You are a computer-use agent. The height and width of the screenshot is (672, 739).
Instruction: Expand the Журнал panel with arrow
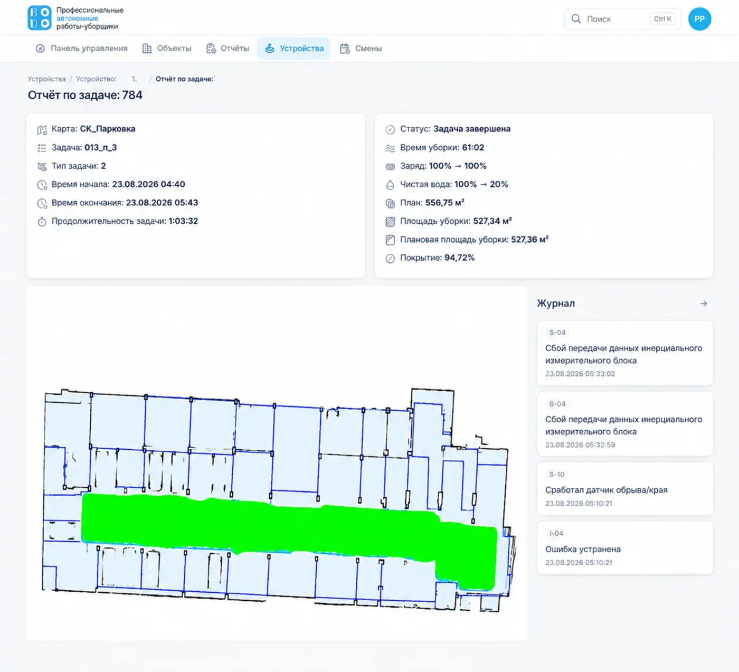(x=703, y=304)
